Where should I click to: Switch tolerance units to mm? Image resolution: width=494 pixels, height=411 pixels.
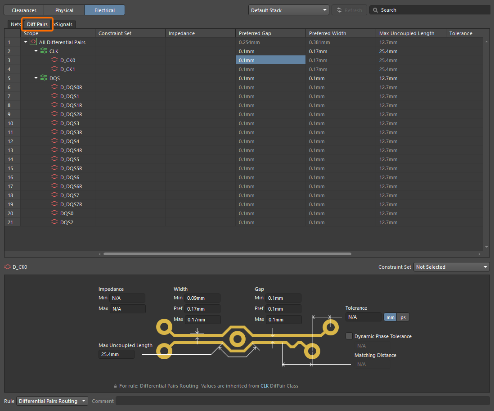pos(390,317)
